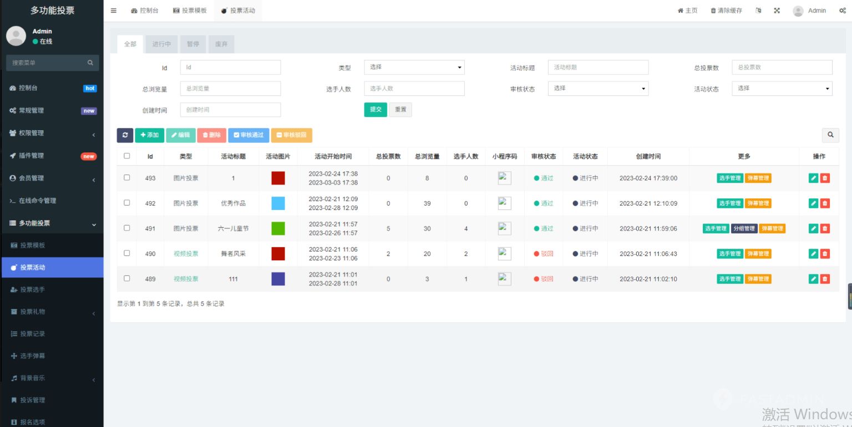Open 投票选手 sidebar item
This screenshot has height=427, width=852.
coord(52,290)
